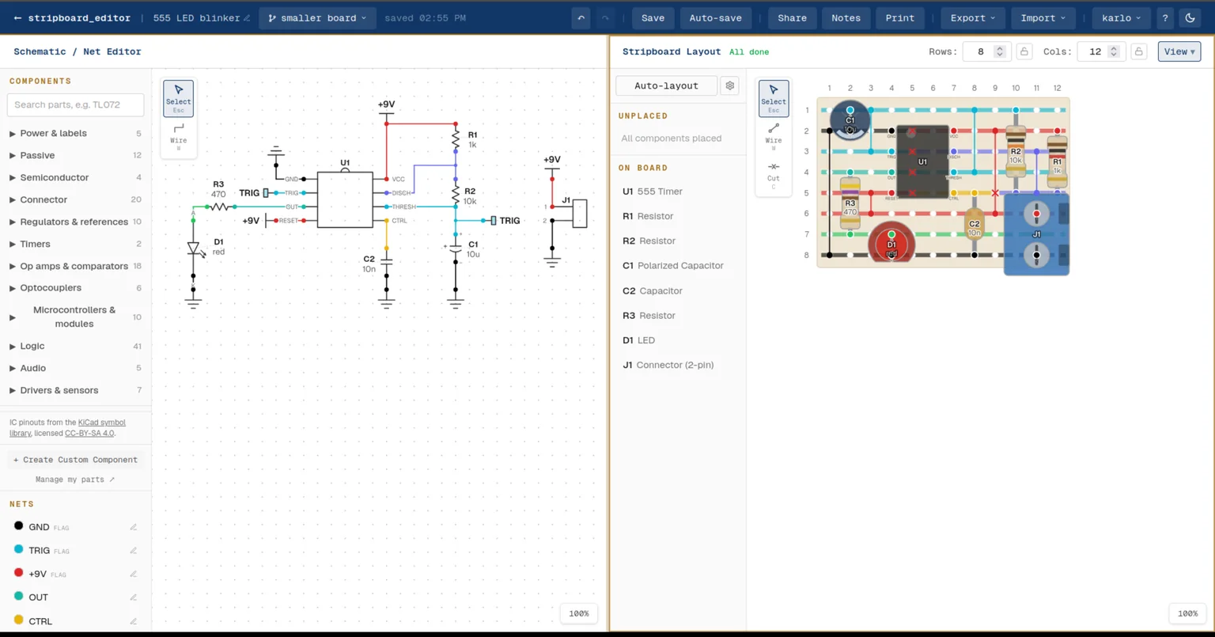Expand the Passive components category

click(75, 155)
